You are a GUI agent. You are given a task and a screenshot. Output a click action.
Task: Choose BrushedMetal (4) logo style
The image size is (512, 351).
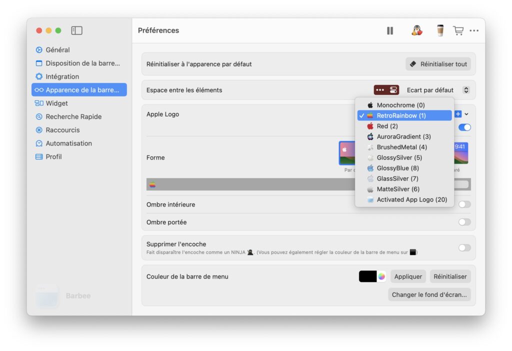coord(404,147)
